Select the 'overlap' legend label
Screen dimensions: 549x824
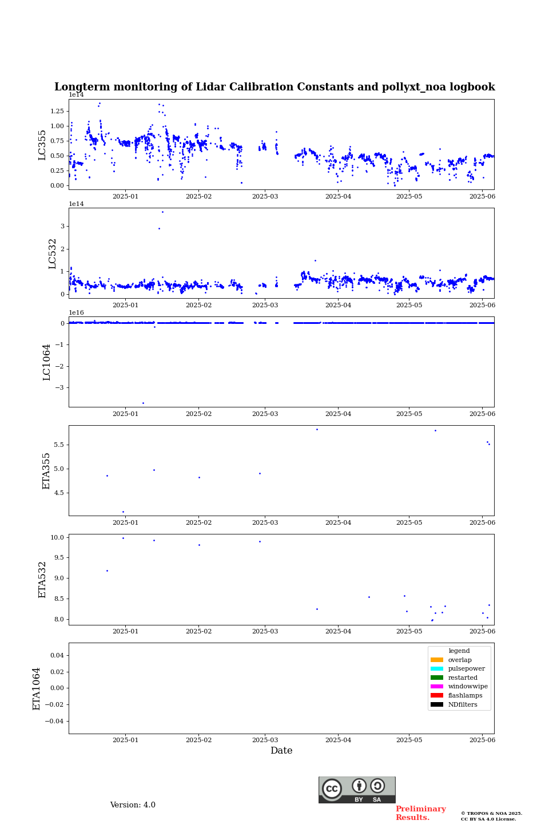460,660
